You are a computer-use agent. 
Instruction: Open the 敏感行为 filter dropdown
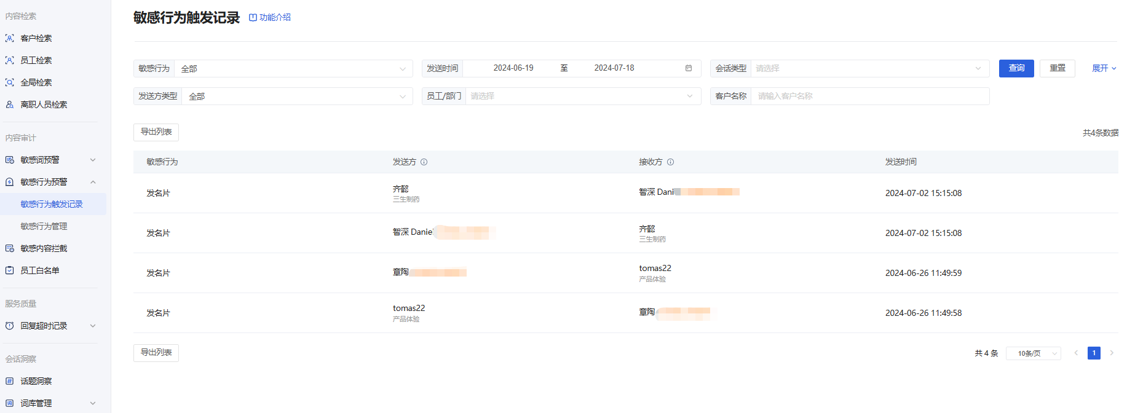(294, 68)
